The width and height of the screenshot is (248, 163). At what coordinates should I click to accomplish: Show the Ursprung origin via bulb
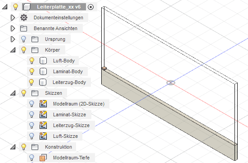click(x=23, y=39)
